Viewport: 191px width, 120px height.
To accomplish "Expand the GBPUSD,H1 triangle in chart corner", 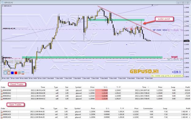I will click(3, 6).
